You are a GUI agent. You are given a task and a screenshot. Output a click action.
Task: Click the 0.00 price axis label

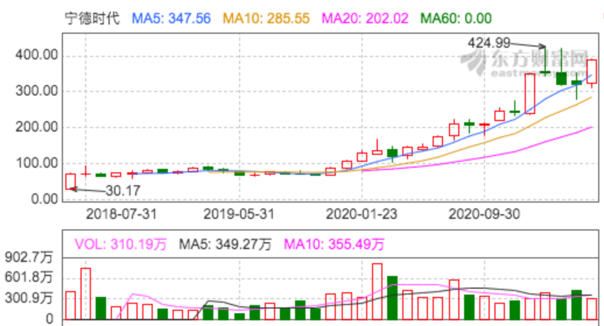point(45,199)
